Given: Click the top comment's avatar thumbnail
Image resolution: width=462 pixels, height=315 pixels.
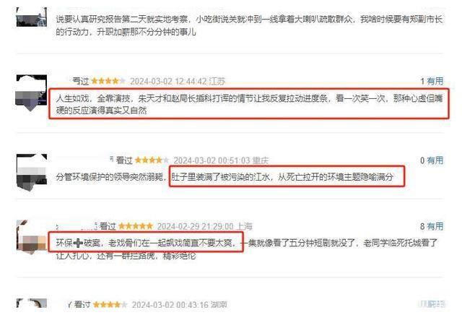Looking at the screenshot, I should 32,17.
